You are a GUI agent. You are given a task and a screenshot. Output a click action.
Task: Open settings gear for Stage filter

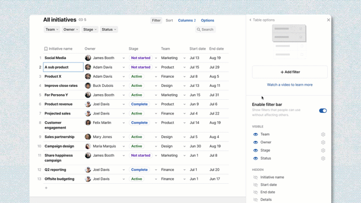[x=323, y=151]
